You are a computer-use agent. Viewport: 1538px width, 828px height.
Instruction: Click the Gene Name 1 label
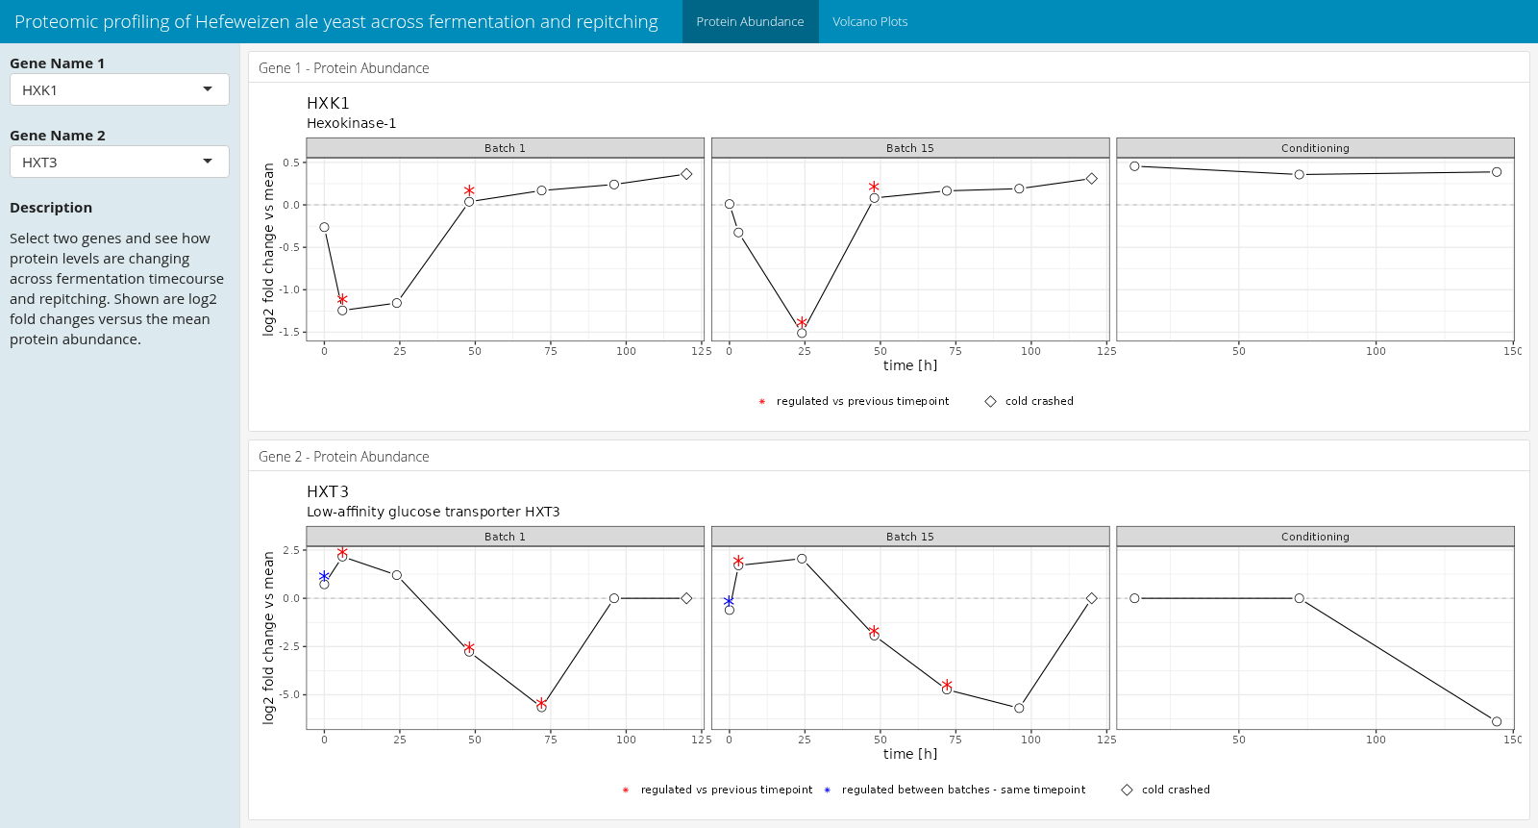pyautogui.click(x=58, y=63)
